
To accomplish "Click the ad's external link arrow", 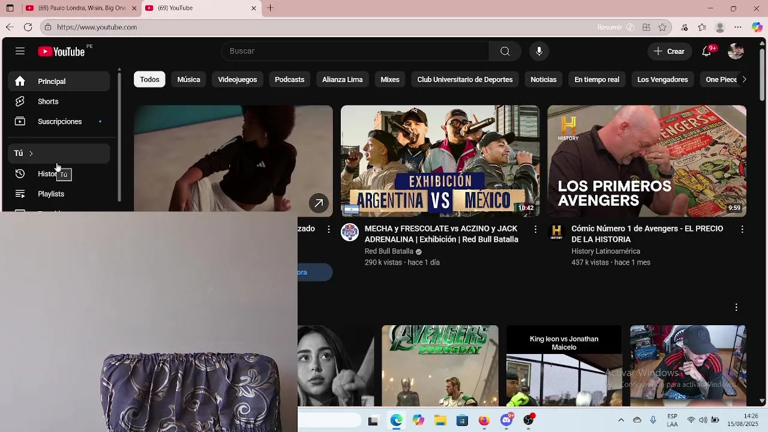I will 319,203.
